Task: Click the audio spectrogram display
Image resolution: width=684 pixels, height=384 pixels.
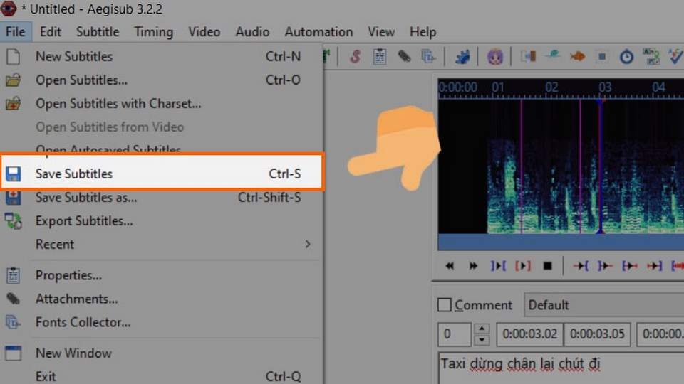Action: pyautogui.click(x=561, y=166)
